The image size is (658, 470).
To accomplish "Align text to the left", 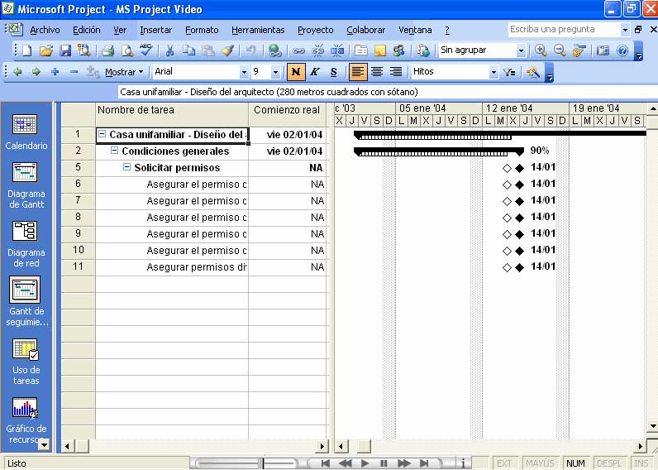I will tap(358, 72).
